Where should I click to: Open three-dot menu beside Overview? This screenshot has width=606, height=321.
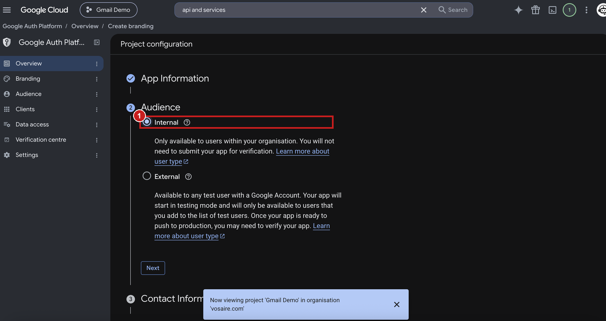pos(97,64)
